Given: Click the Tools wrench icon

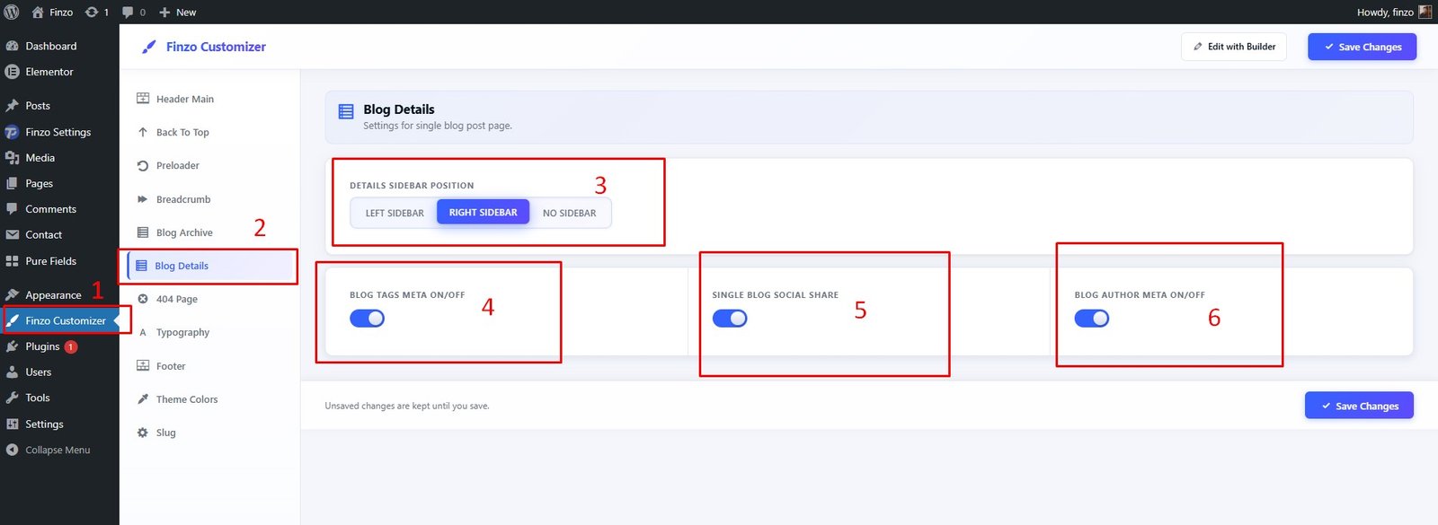Looking at the screenshot, I should (12, 398).
